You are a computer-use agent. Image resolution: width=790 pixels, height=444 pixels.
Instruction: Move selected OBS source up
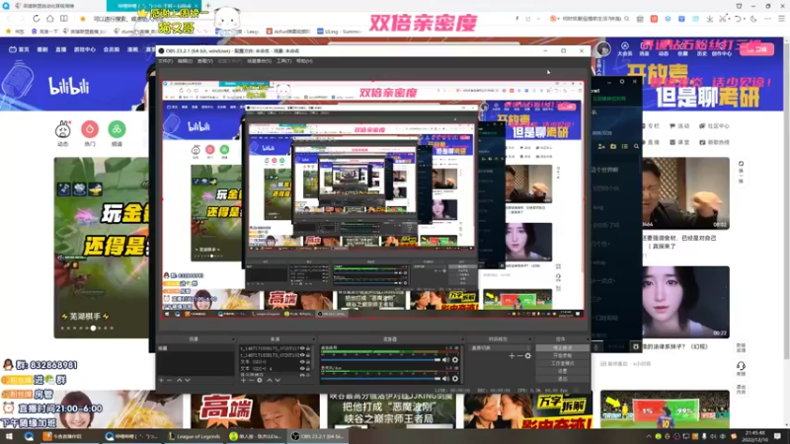(x=269, y=380)
